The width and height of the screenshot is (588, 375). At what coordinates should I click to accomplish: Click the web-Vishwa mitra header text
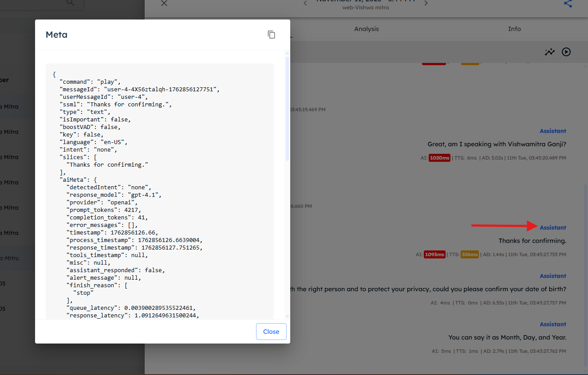tap(366, 7)
